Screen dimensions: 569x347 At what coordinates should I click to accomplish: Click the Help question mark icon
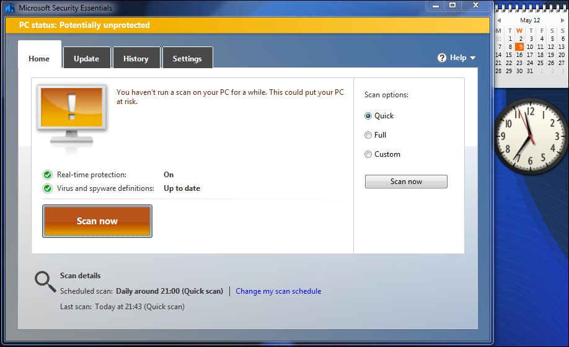[442, 58]
